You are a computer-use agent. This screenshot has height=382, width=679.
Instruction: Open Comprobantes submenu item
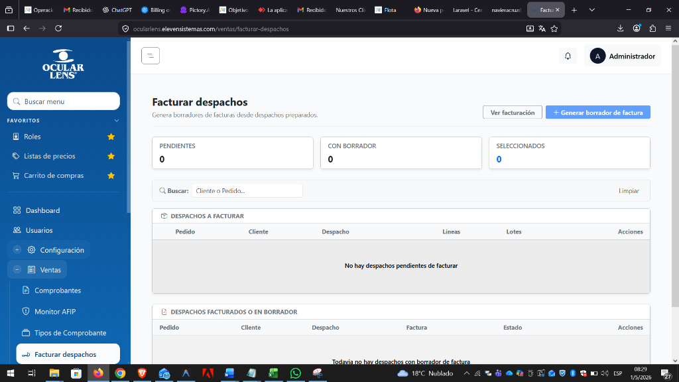pos(58,290)
